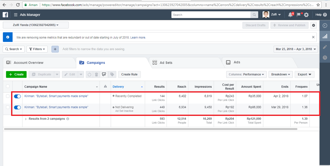Open the Breakdown dropdown
Viewport: 330px width, 166px height.
coord(280,75)
